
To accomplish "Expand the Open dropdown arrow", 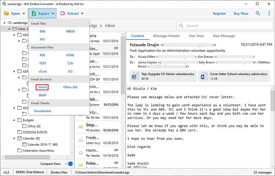I will pos(24,13).
